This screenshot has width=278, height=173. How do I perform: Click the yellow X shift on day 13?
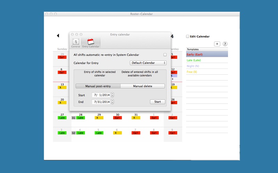[62, 88]
